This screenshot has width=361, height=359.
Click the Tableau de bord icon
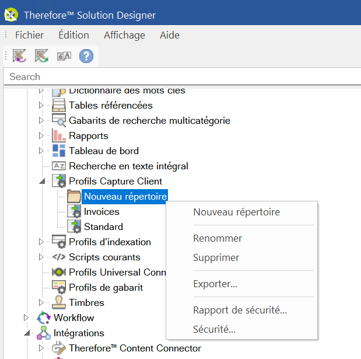coord(59,151)
